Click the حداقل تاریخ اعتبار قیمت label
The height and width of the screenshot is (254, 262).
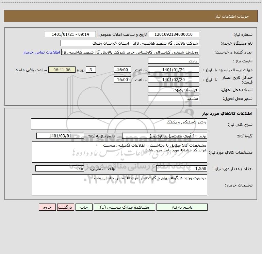pyautogui.click(x=237, y=80)
